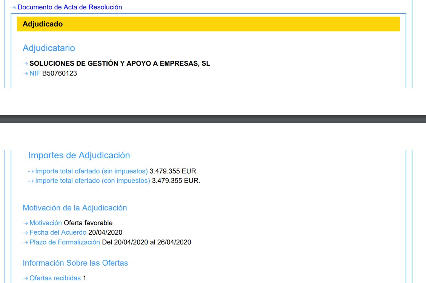Image resolution: width=426 pixels, height=283 pixels.
Task: Click the Motivación de la Adjudicación heading
Action: 75,208
